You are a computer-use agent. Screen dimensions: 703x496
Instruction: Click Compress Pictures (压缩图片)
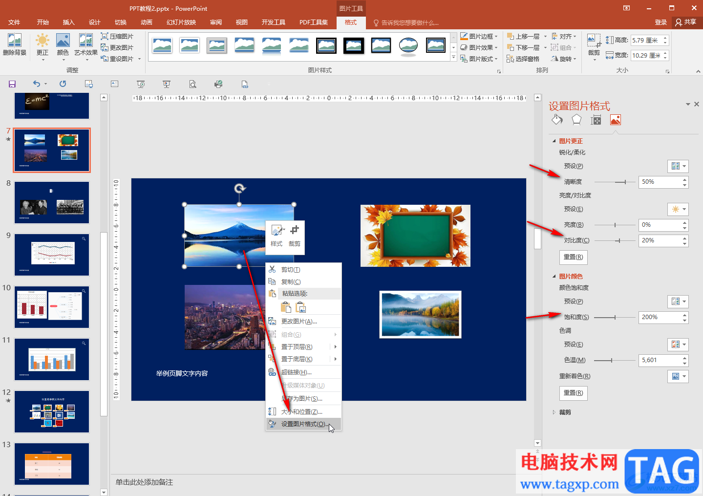(x=117, y=36)
